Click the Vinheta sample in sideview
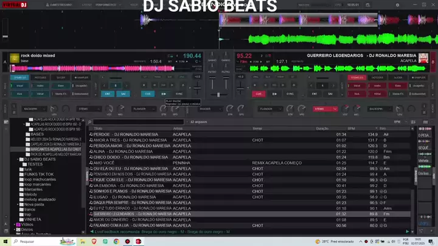 coord(423,161)
